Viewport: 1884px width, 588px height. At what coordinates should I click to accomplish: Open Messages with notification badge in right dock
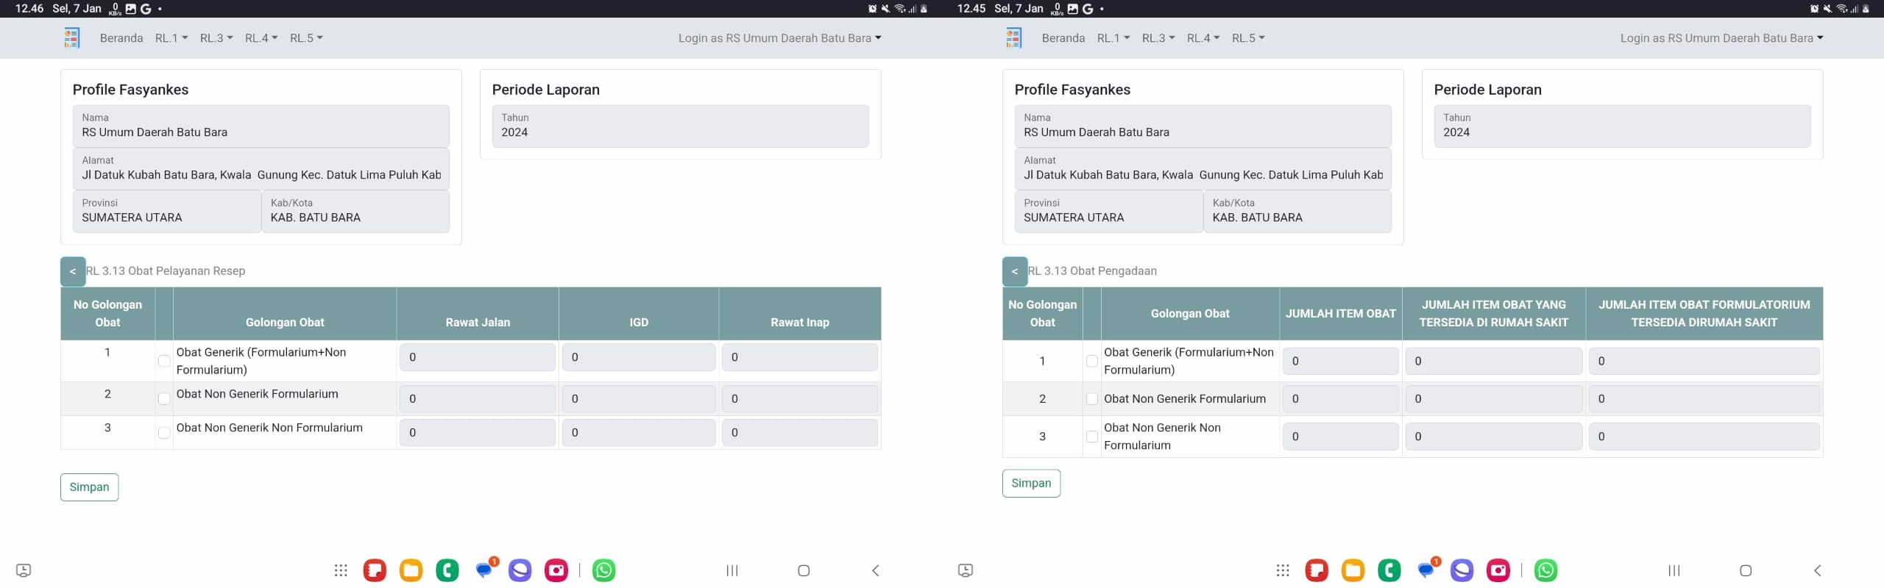point(1427,570)
